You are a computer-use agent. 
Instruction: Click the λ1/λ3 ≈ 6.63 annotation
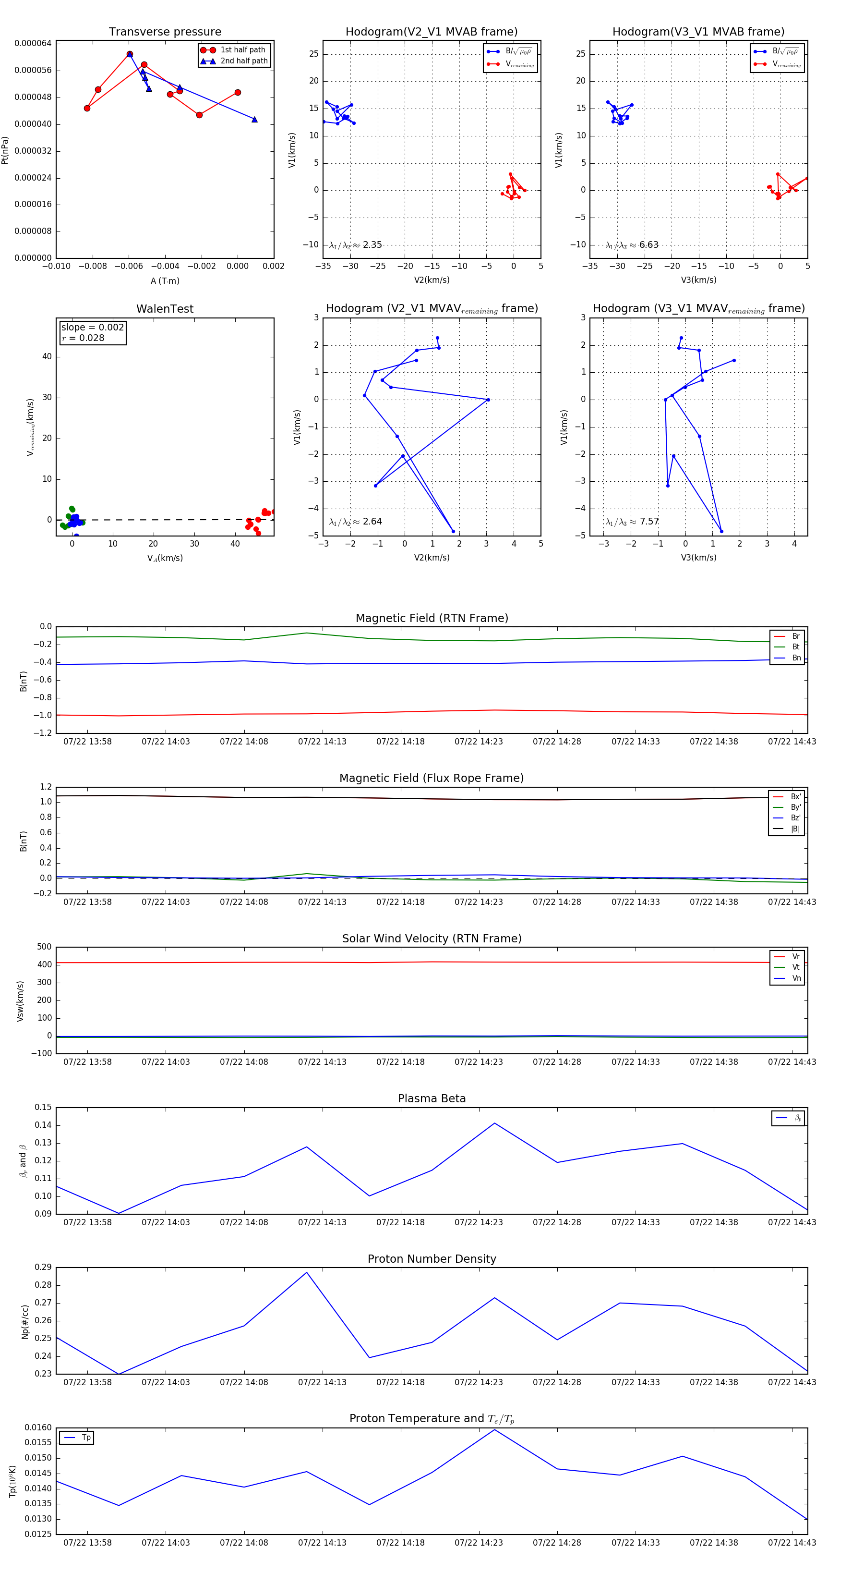point(632,245)
